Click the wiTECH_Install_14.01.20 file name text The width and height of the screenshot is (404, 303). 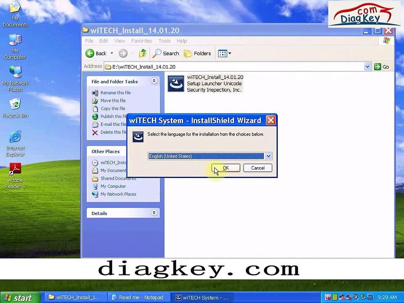point(215,77)
